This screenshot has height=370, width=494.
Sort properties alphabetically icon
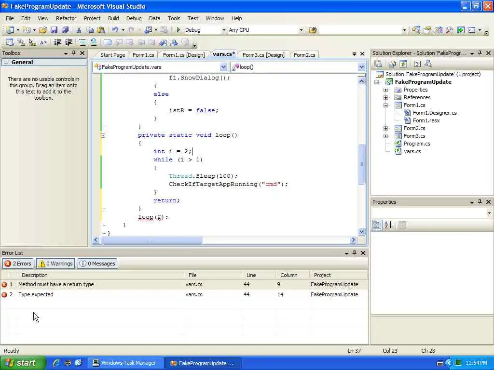388,225
